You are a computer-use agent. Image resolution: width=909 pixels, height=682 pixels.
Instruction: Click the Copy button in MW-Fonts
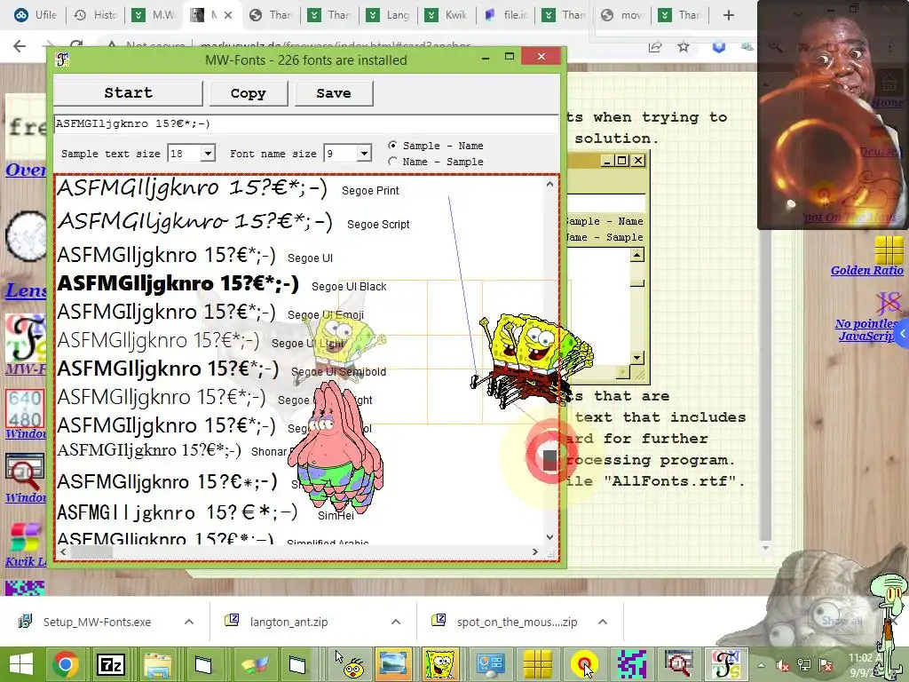click(249, 92)
